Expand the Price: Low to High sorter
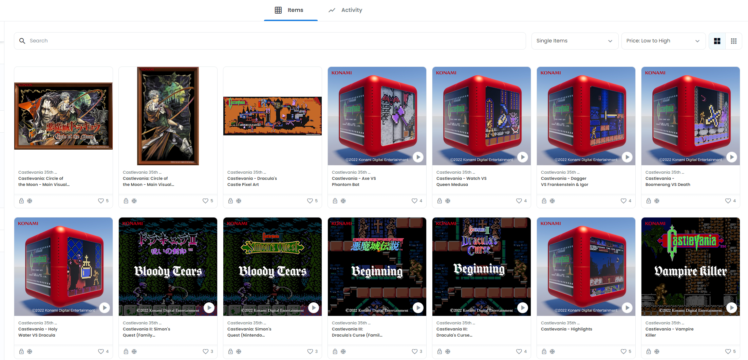The height and width of the screenshot is (360, 748). click(x=663, y=41)
